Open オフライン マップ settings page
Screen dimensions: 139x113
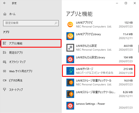tap(31, 62)
